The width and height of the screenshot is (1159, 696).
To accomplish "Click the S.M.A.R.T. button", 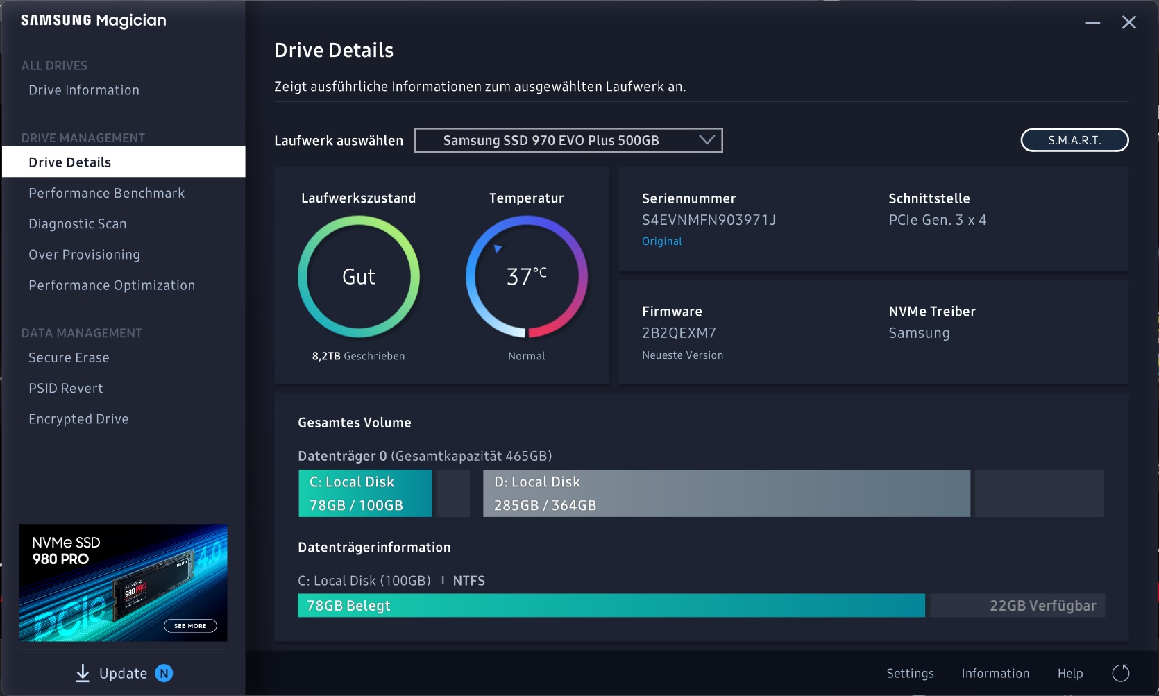I will coord(1074,140).
